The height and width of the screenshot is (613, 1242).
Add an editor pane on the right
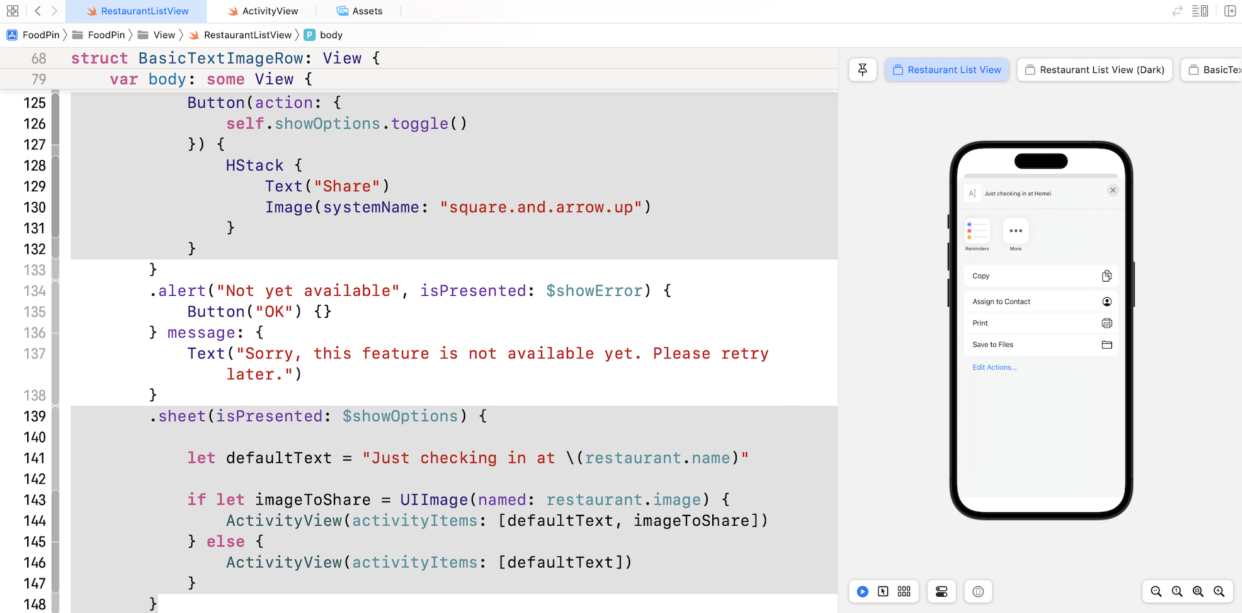pos(1230,11)
